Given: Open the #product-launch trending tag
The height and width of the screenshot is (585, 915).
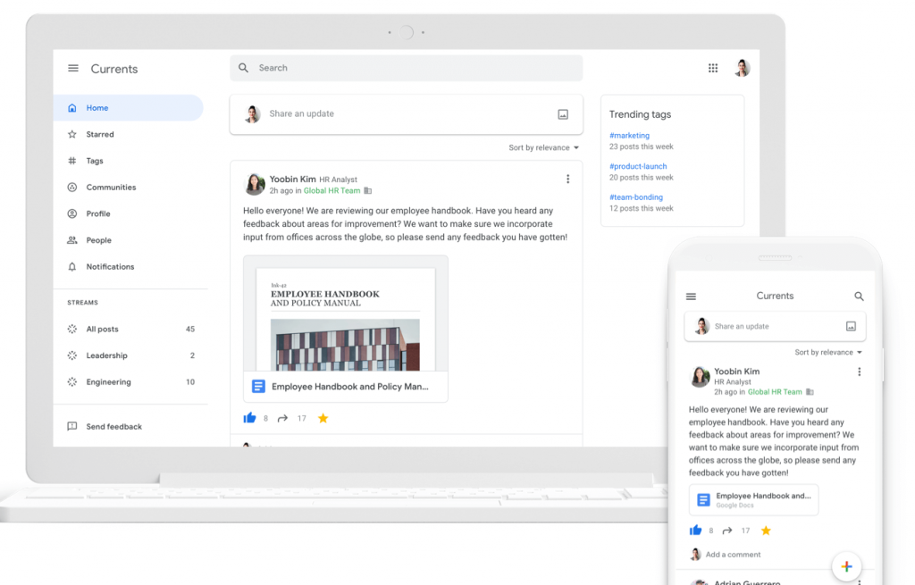Looking at the screenshot, I should [x=638, y=166].
